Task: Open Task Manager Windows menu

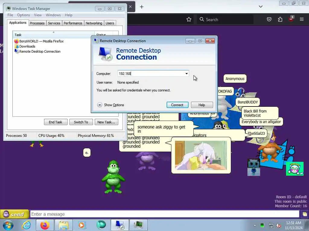Action: point(53,15)
